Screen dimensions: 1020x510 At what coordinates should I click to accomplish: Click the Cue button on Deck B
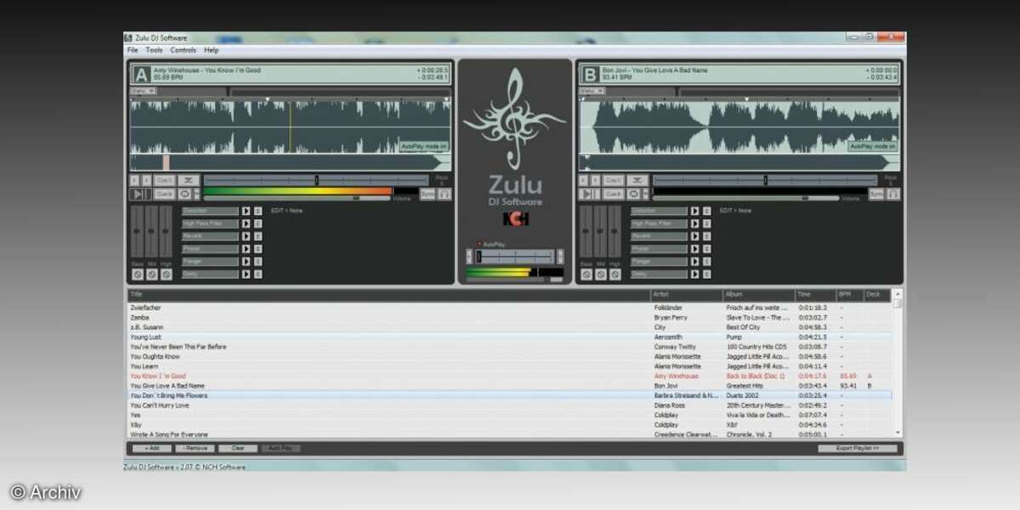pyautogui.click(x=614, y=194)
